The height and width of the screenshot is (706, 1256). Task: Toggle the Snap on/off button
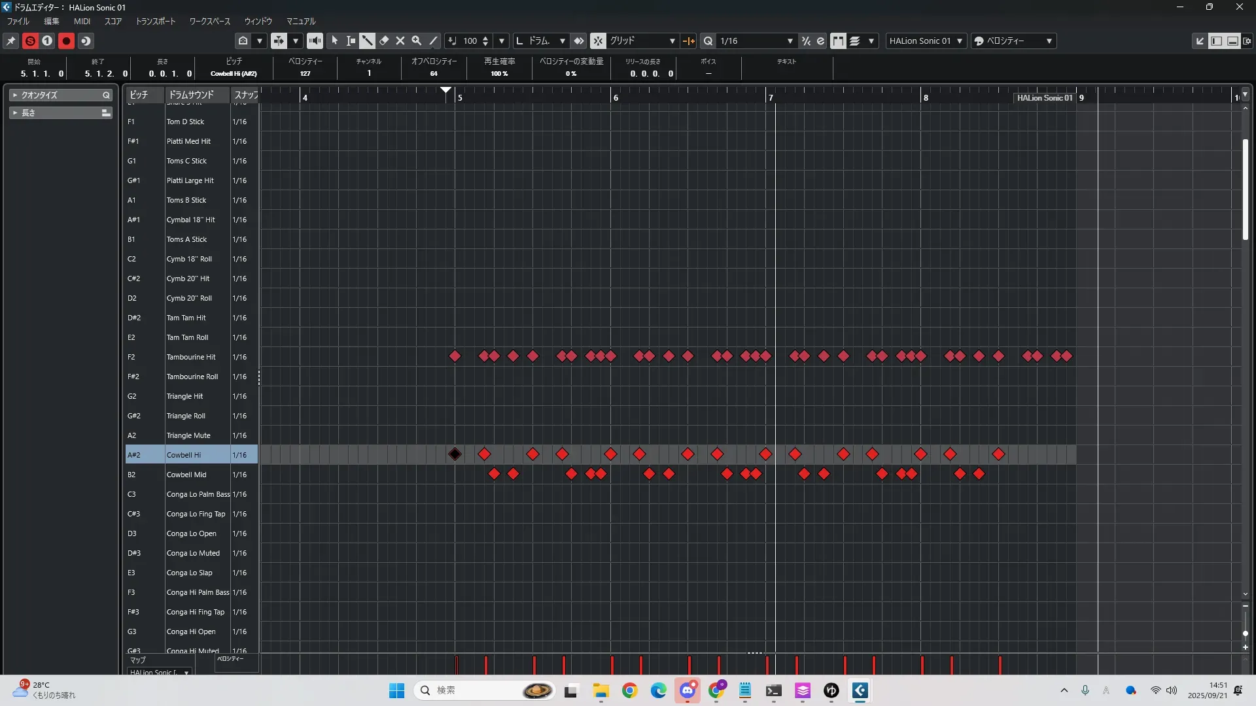click(x=598, y=41)
